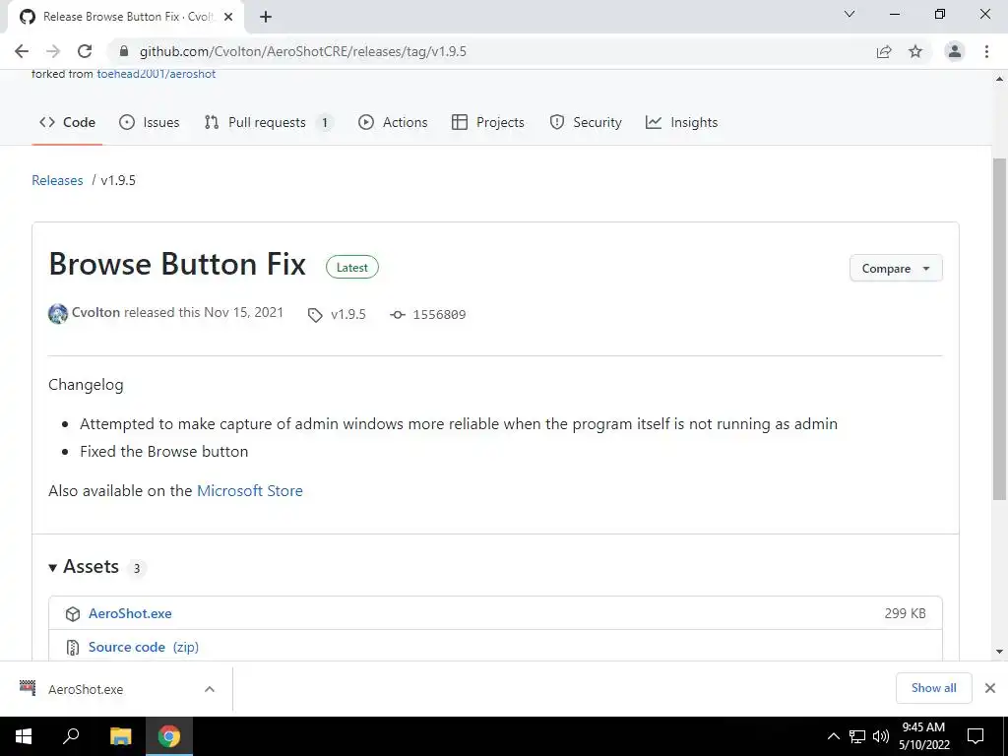Click the AeroShot.exe download file icon
This screenshot has height=756, width=1008.
tap(28, 688)
